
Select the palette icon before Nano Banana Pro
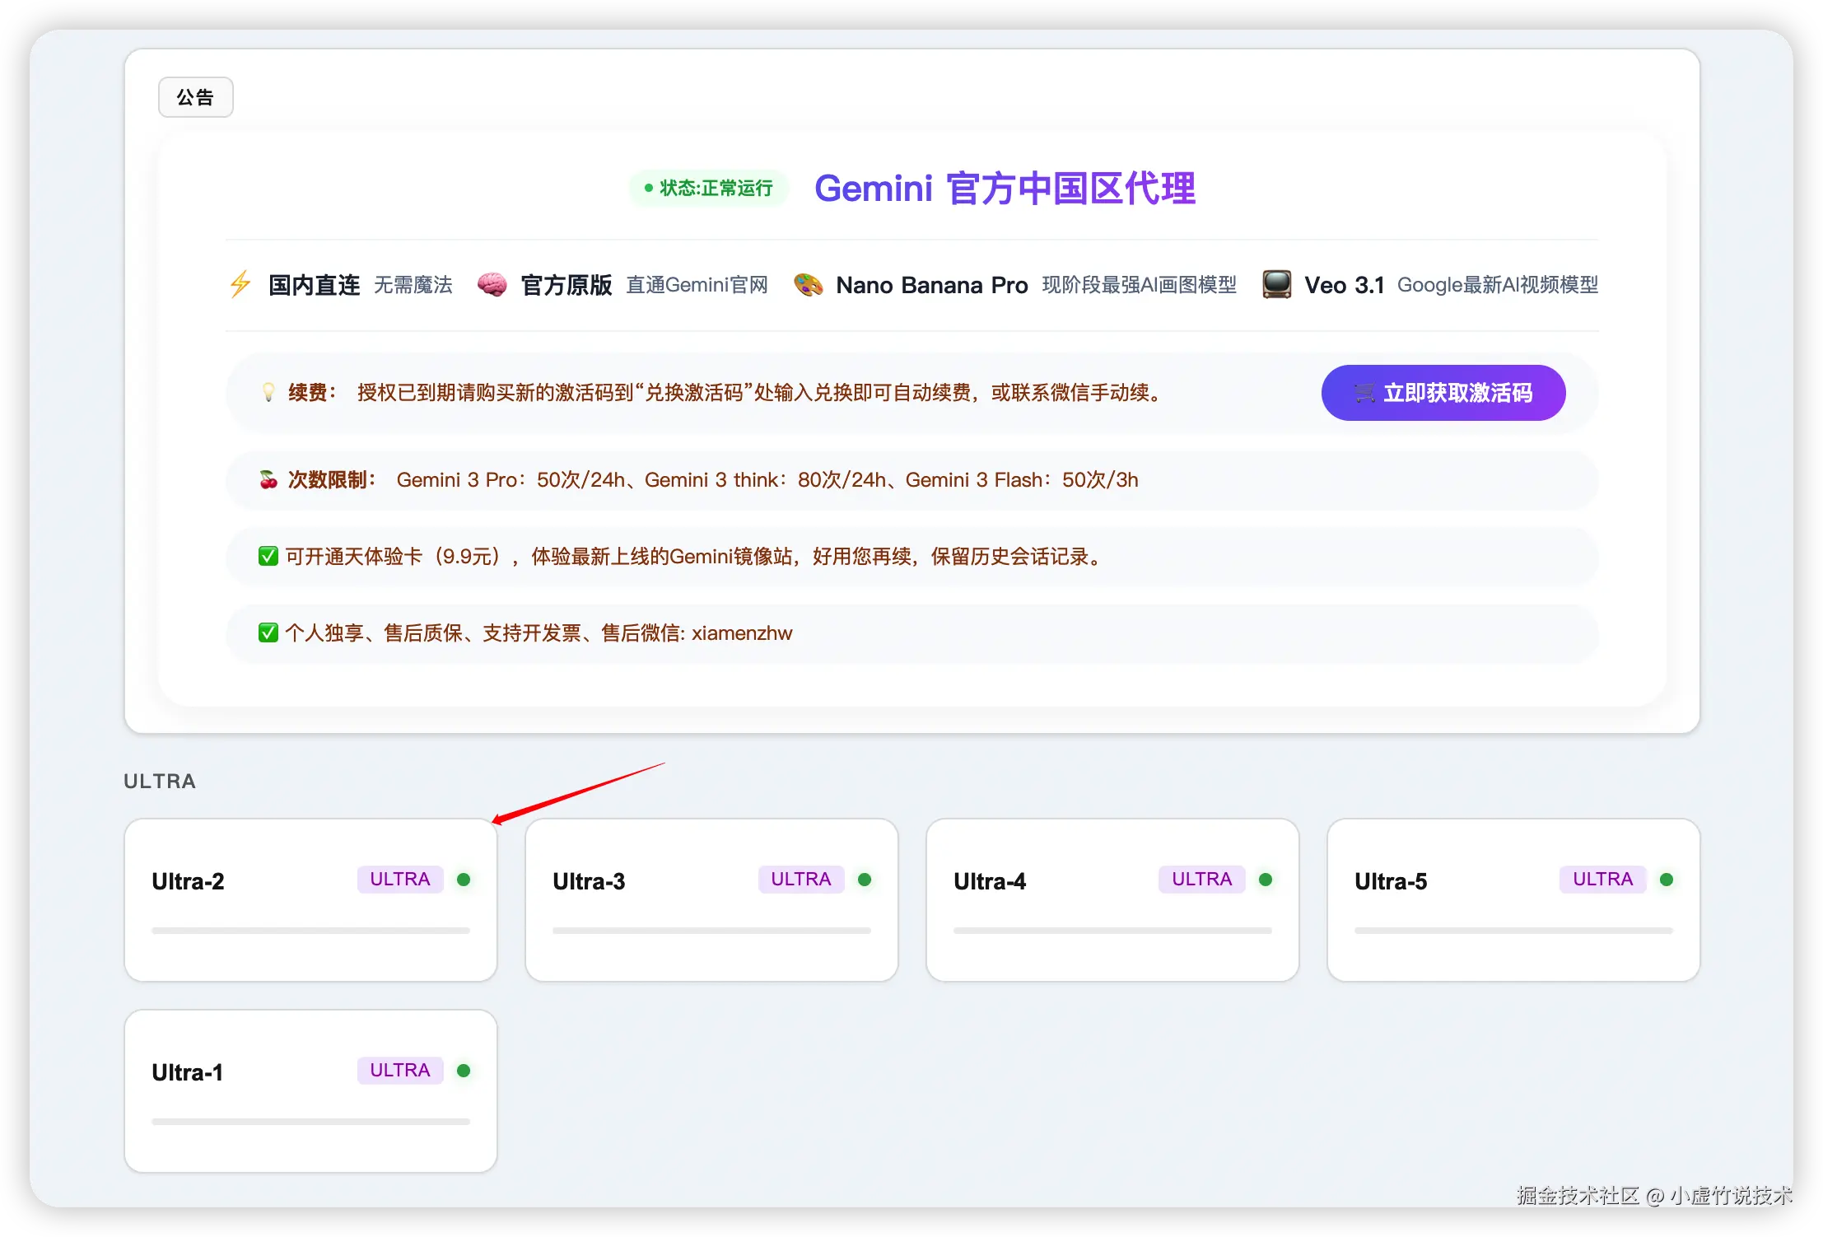[809, 284]
